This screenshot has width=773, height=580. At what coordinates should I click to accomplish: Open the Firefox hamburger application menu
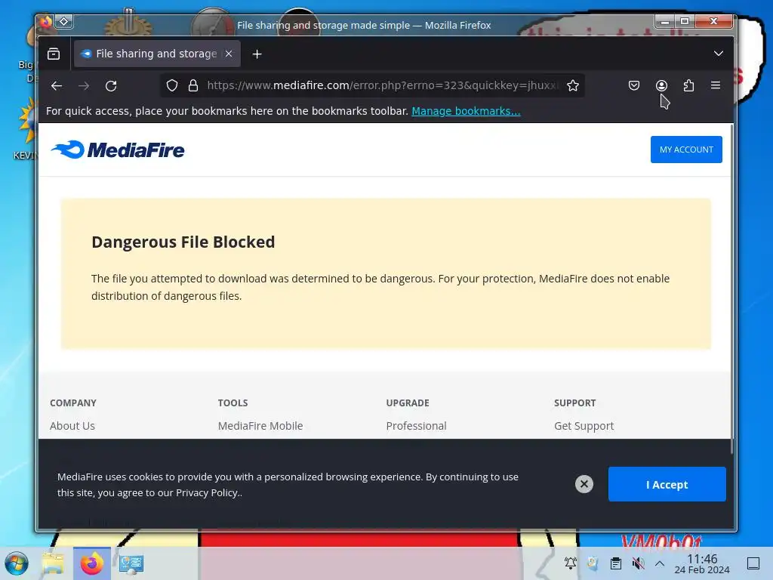(x=716, y=86)
